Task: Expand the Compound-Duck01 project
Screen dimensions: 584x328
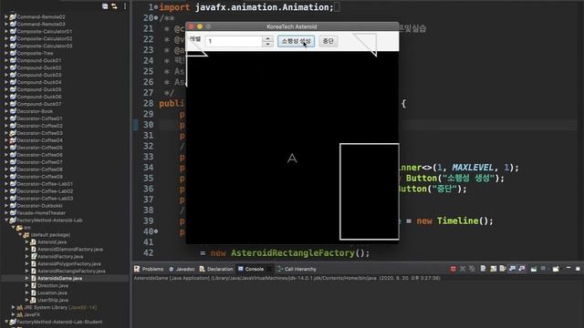Action: pos(6,60)
